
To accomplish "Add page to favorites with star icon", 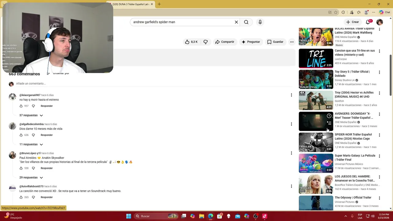I will pos(336,12).
